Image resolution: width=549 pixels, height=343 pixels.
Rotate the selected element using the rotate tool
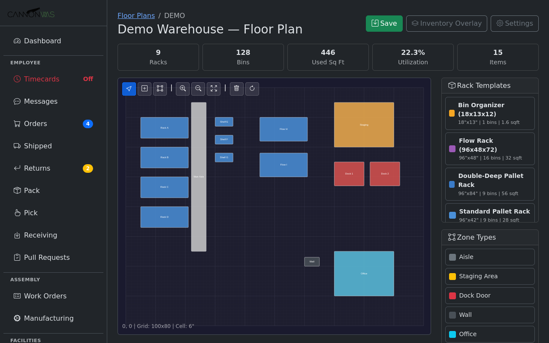pos(252,89)
